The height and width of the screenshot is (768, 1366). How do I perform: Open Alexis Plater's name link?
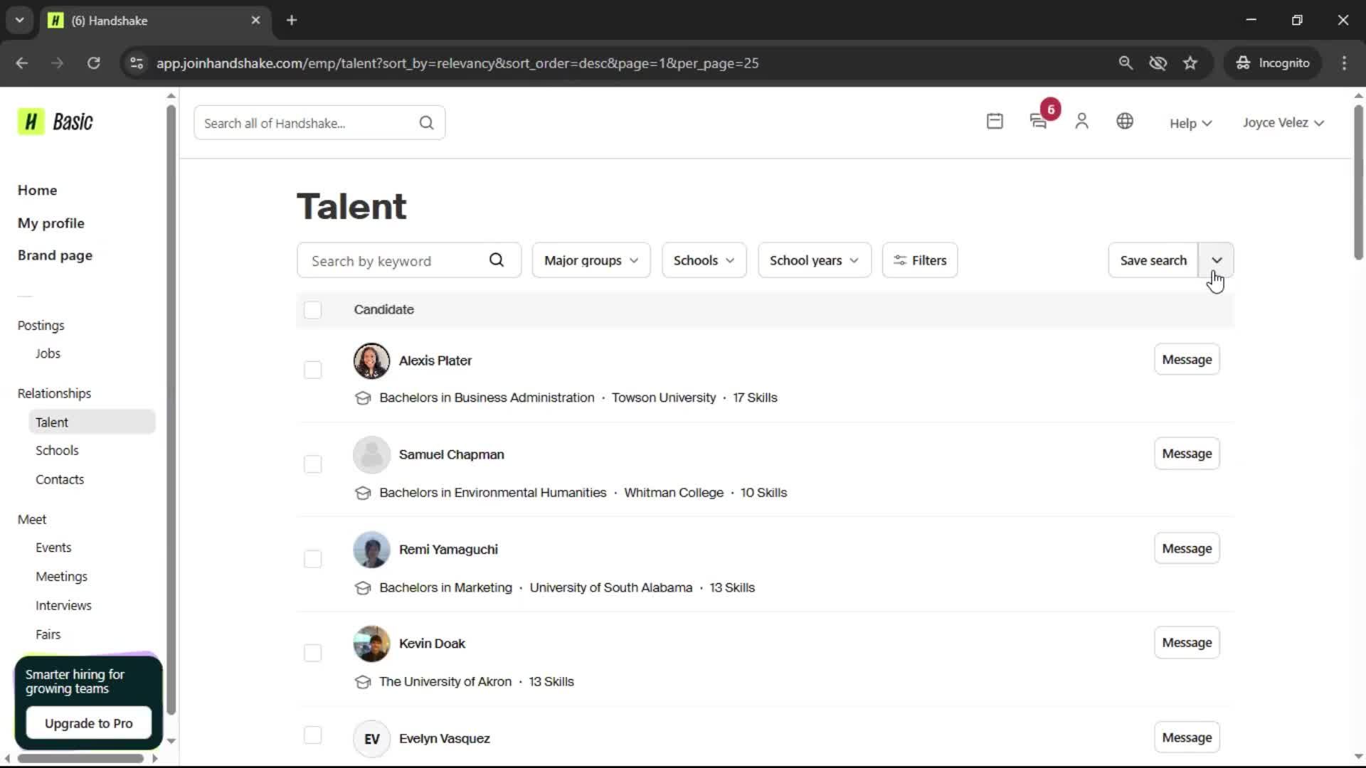pos(435,361)
